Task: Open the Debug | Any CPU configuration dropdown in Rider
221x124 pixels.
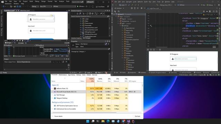Action: pyautogui.click(x=166, y=5)
